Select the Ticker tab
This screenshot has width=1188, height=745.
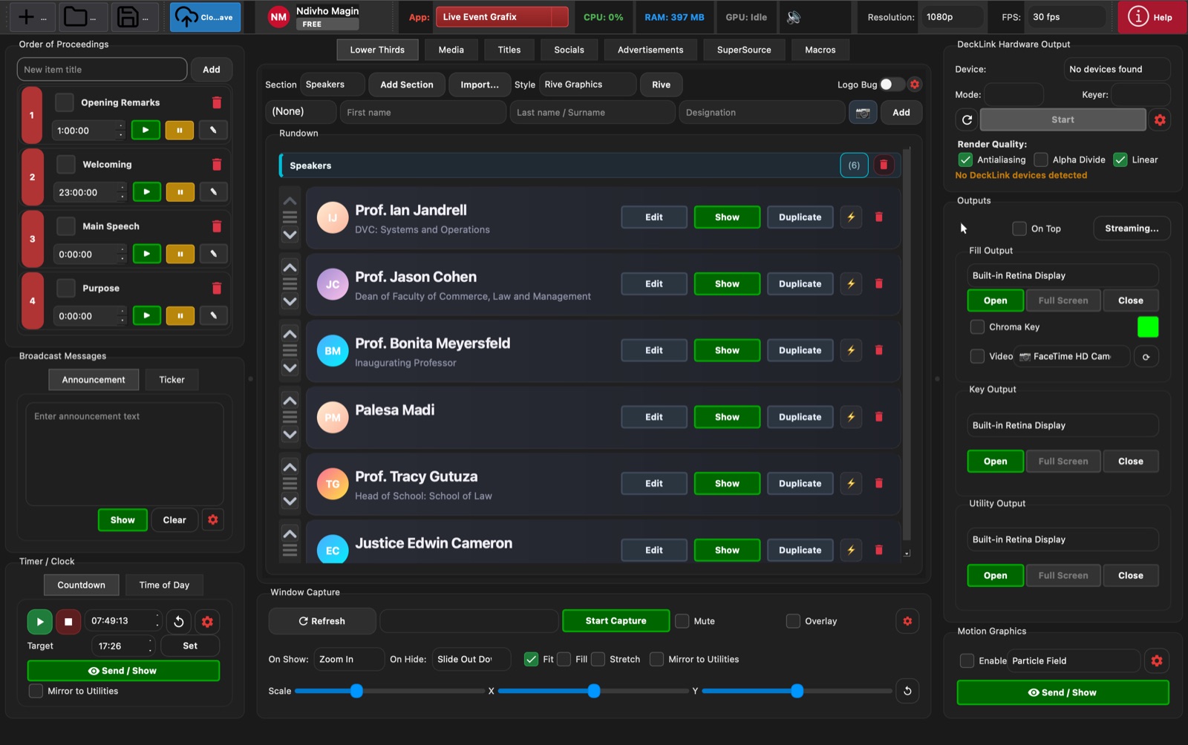[x=172, y=379]
